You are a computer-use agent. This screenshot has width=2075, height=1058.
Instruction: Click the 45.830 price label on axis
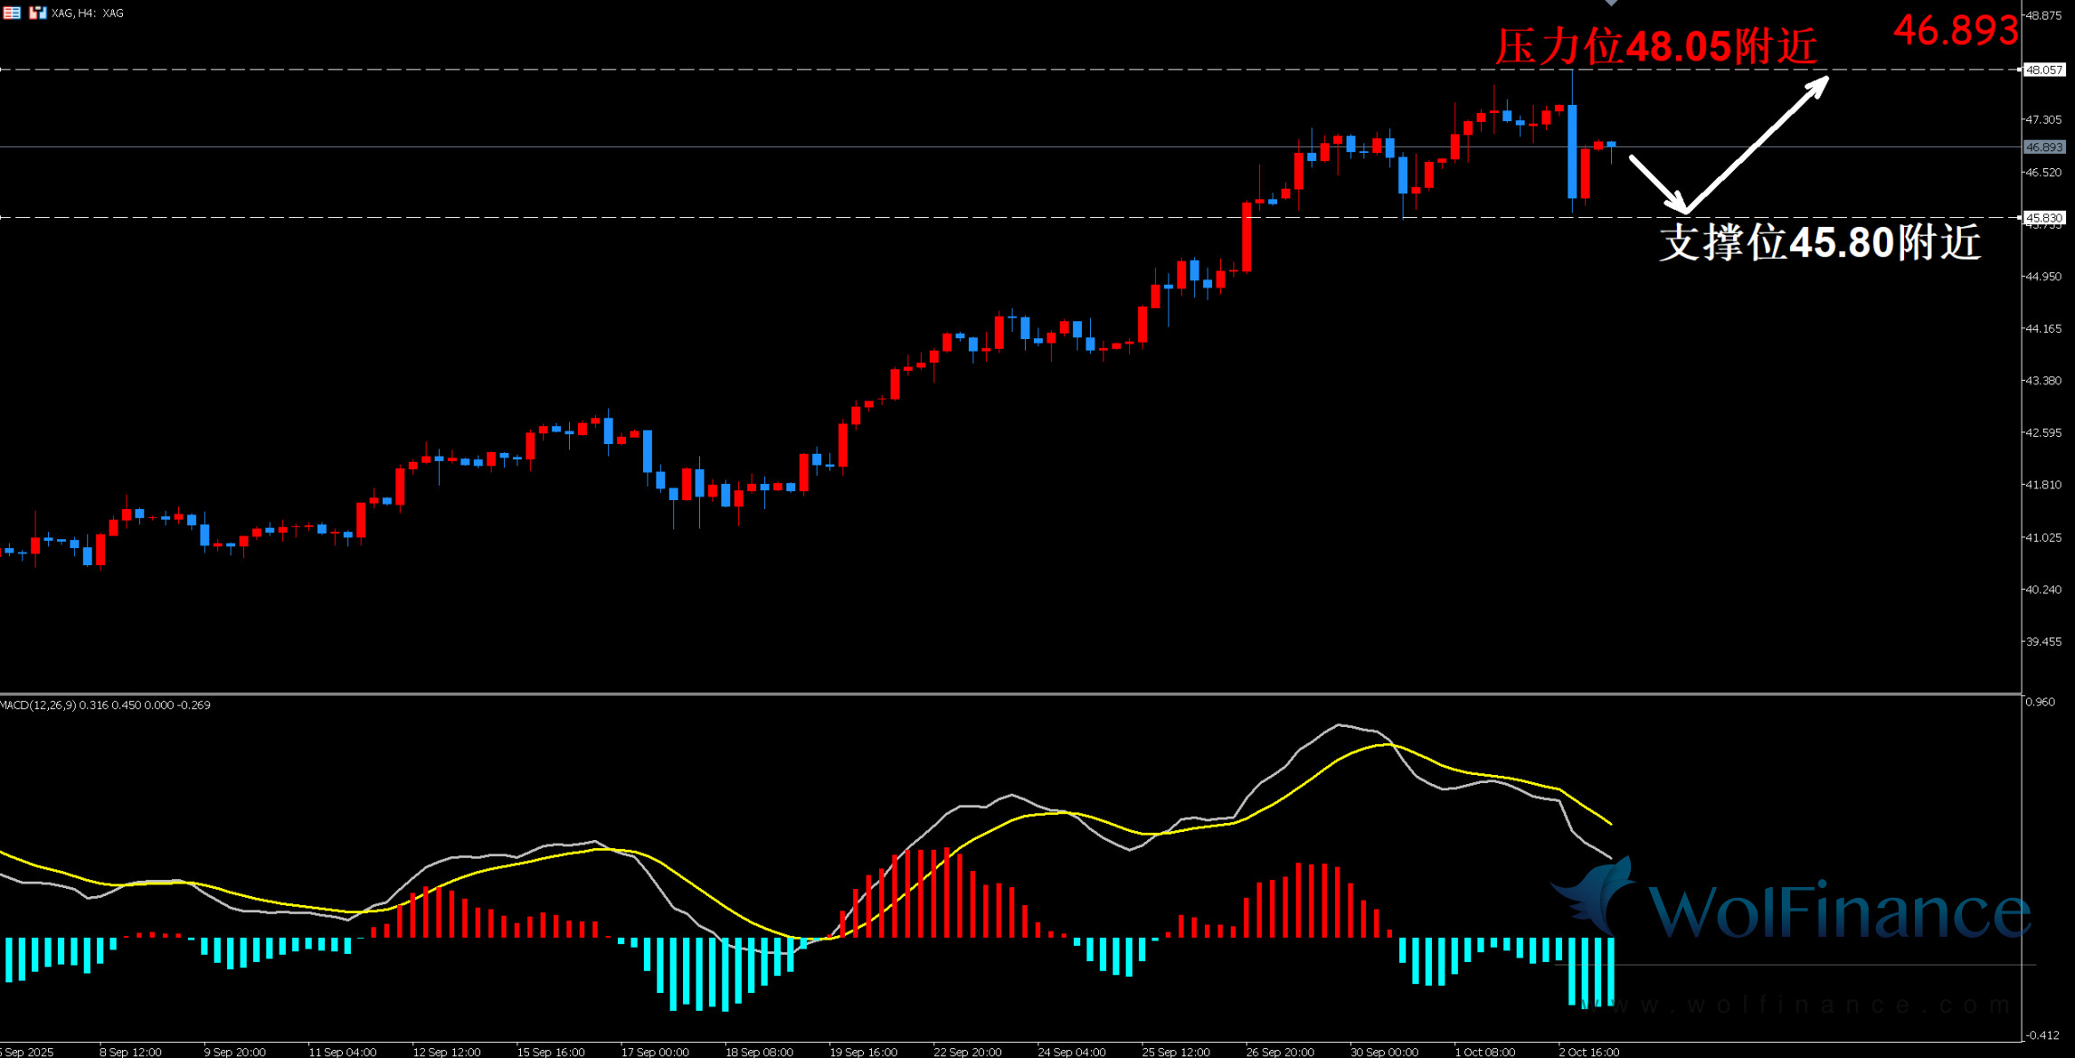click(2044, 218)
